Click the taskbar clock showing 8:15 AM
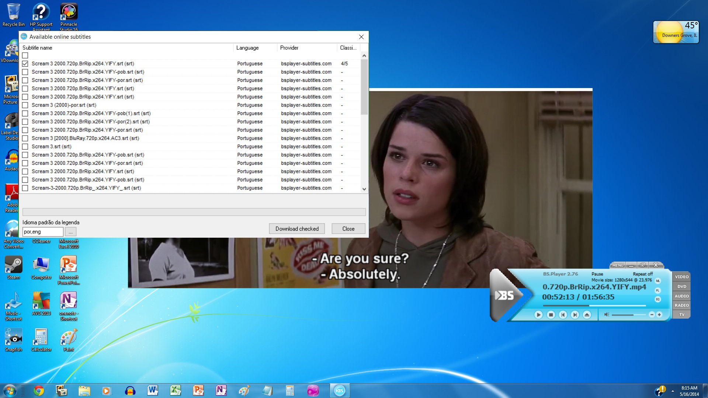Image resolution: width=708 pixels, height=398 pixels. (x=689, y=391)
